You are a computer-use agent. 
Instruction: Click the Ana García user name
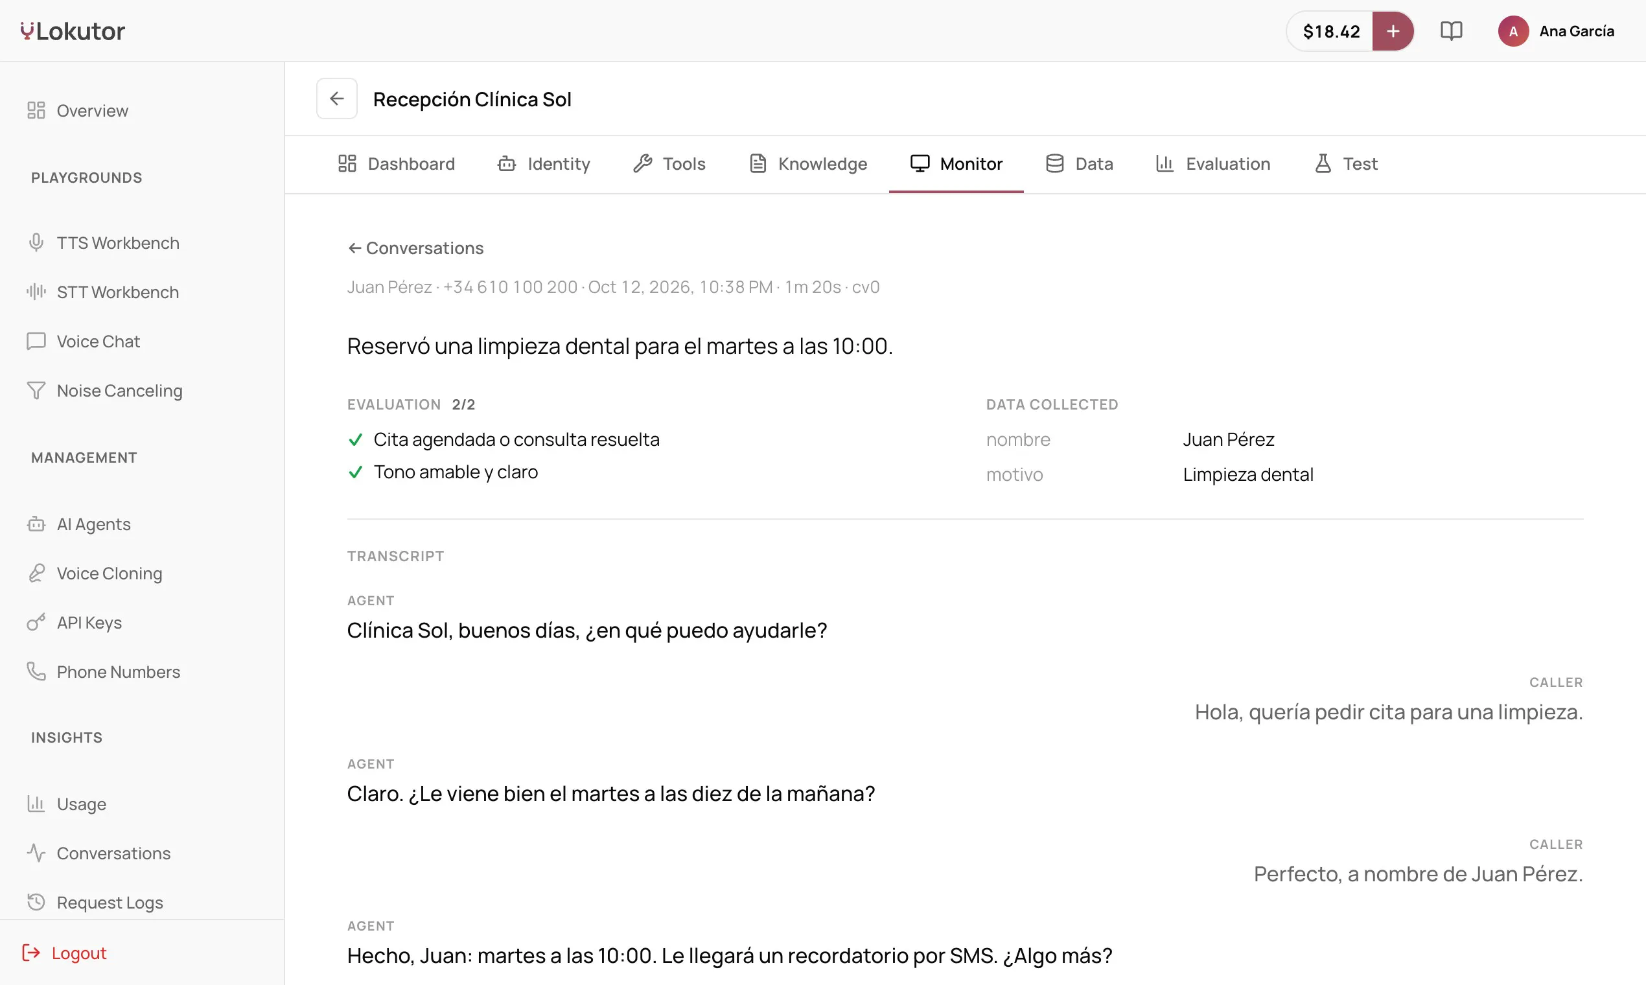click(x=1576, y=31)
